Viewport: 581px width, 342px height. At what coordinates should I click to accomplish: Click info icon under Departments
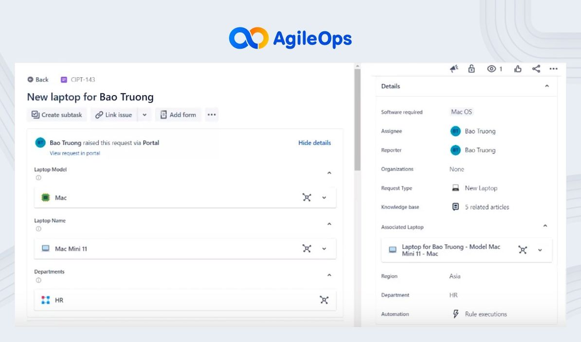(x=38, y=280)
